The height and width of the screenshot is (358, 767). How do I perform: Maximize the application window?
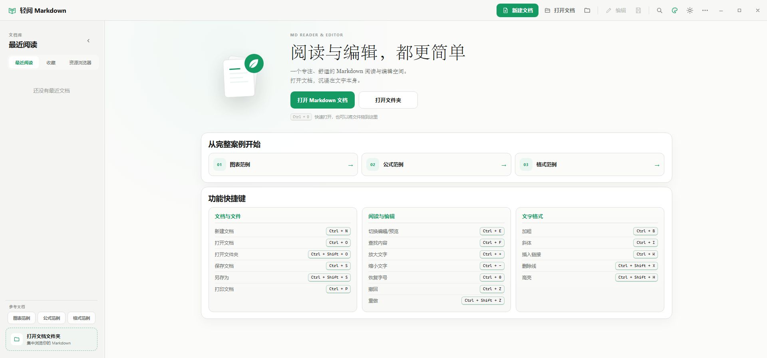[739, 10]
